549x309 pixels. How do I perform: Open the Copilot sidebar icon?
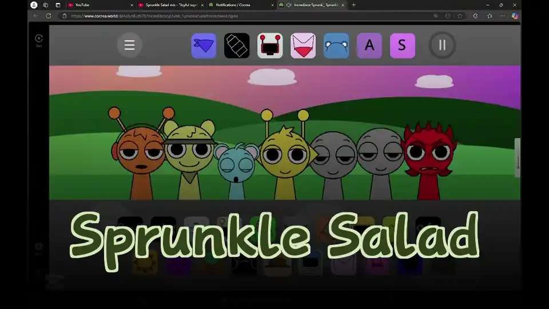click(515, 16)
